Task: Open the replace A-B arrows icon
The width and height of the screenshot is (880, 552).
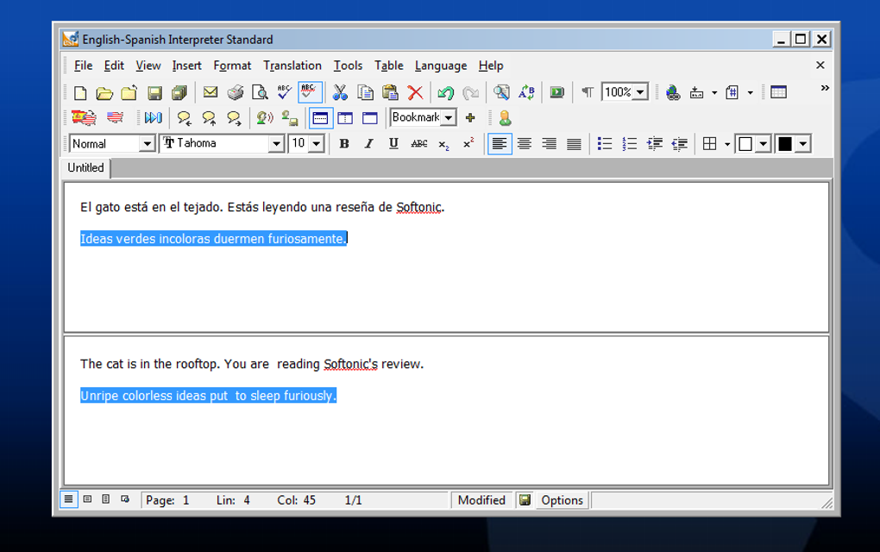Action: click(x=526, y=92)
